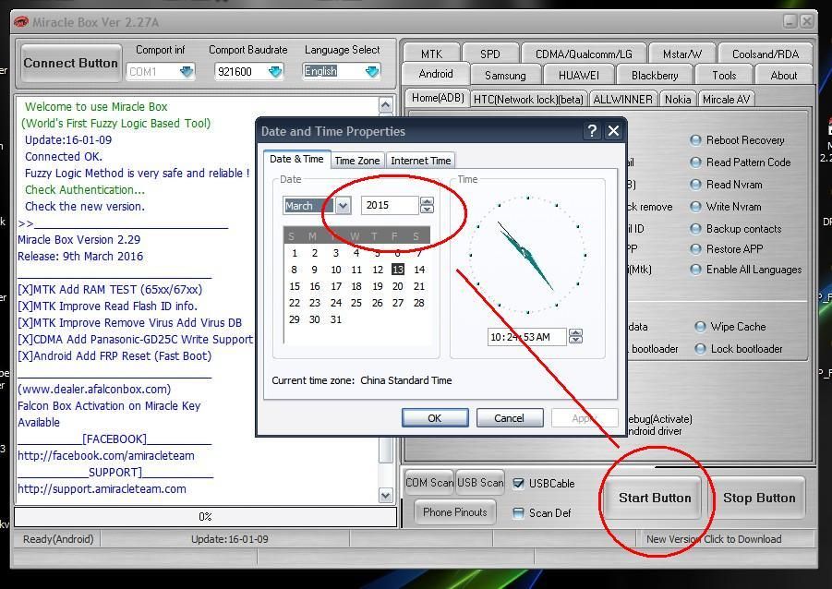Click the Start Button
This screenshot has height=589, width=832.
[x=655, y=498]
